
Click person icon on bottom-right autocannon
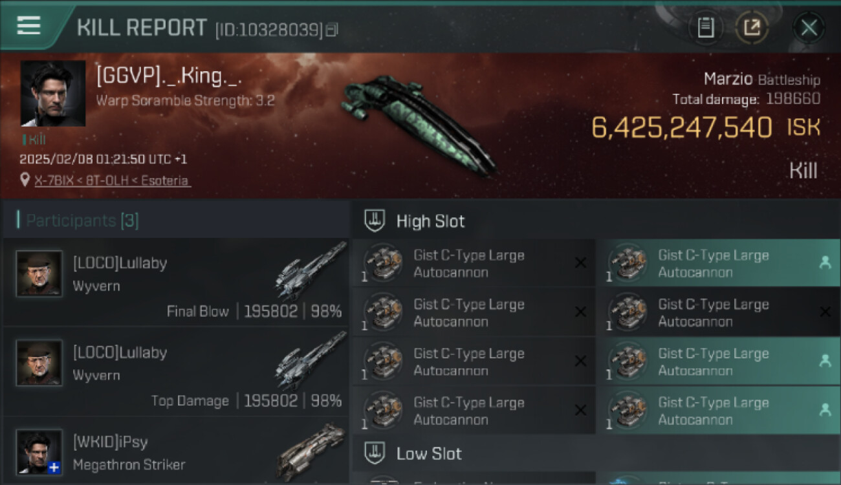(825, 410)
